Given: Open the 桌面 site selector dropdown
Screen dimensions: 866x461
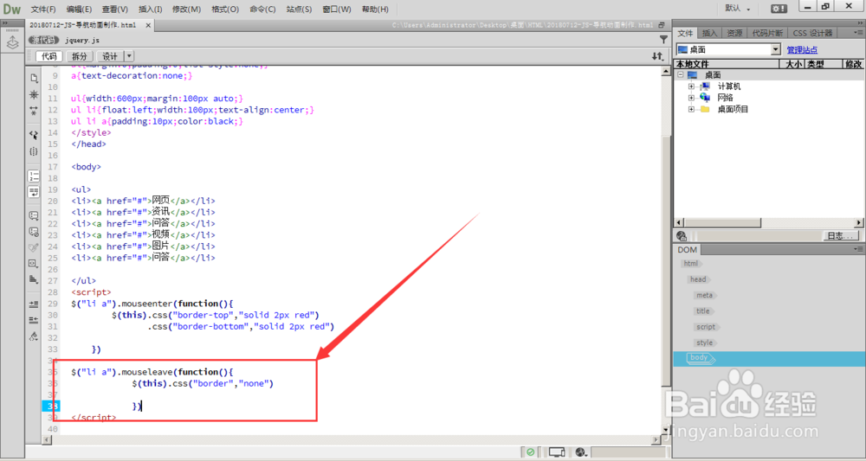Looking at the screenshot, I should tap(776, 49).
